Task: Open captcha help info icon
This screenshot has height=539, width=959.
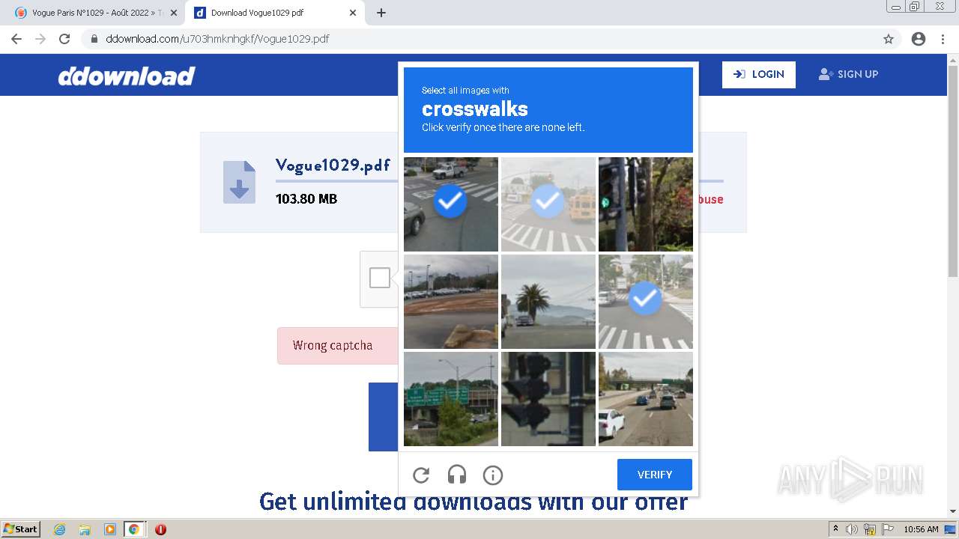Action: coord(493,475)
